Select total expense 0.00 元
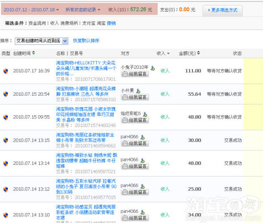The image size is (263, 223). tap(187, 9)
